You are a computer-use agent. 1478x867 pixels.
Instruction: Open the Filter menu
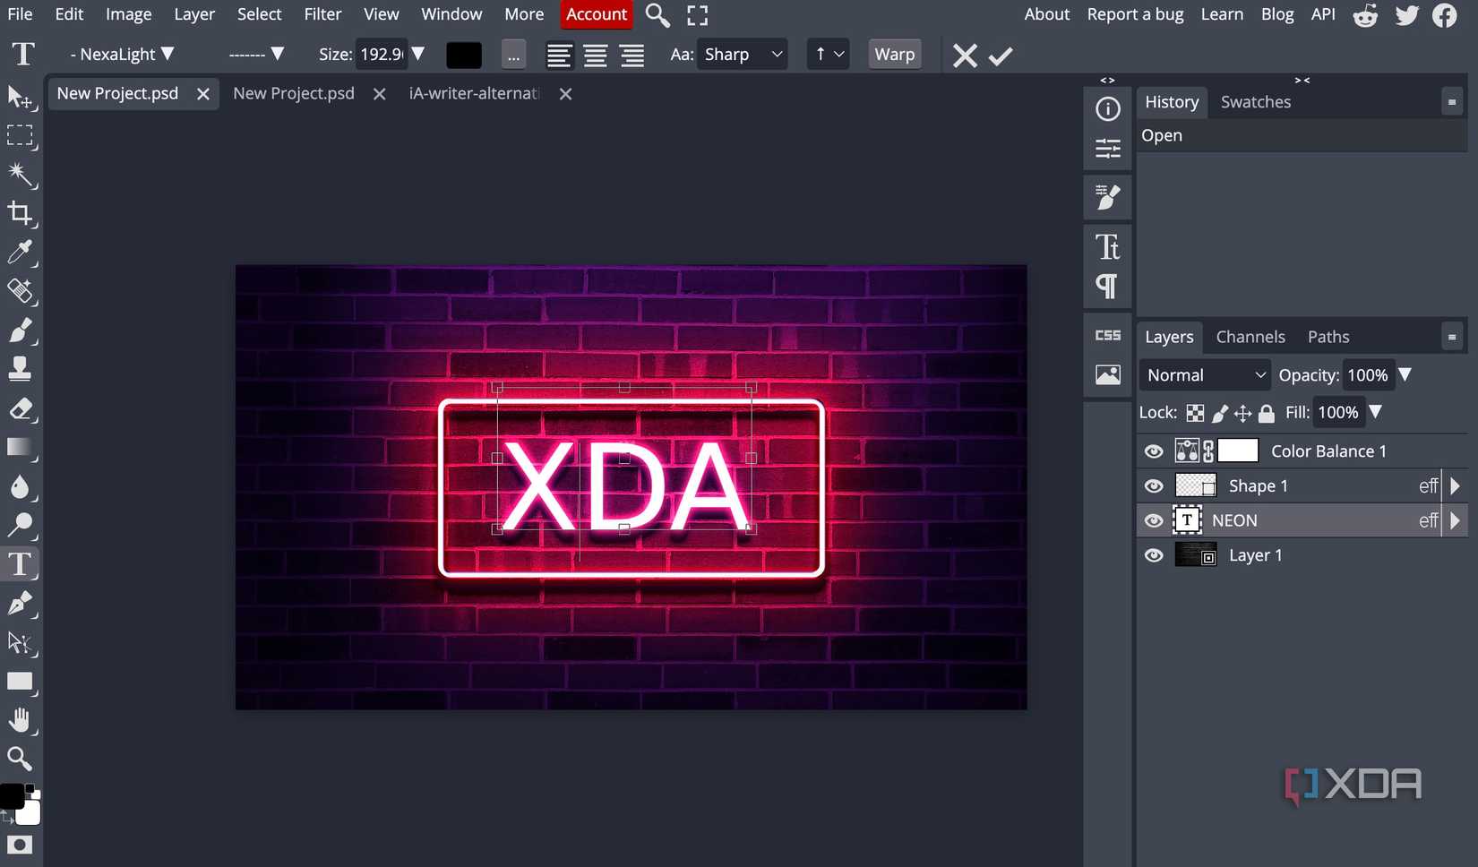pos(322,14)
